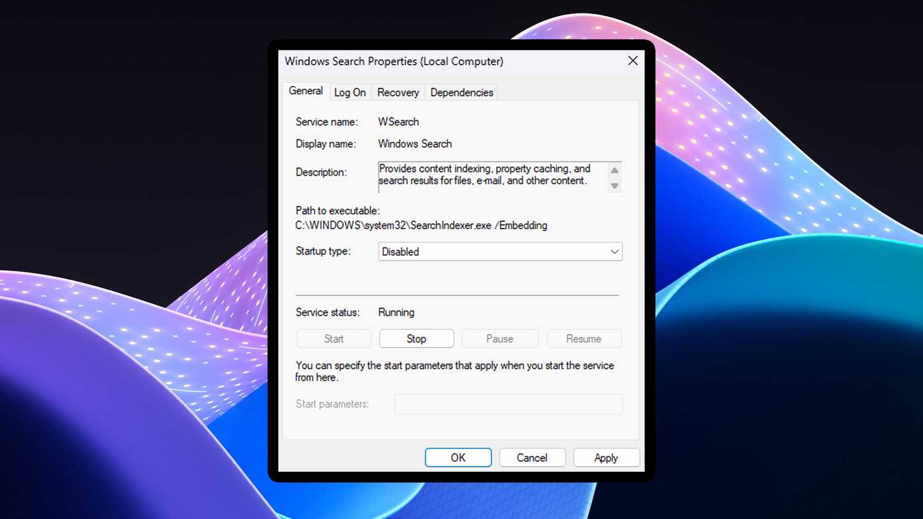Select the Dependencies tab

pos(460,92)
